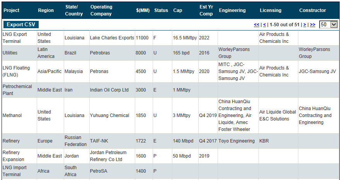Select the '3000' cost cell
This screenshot has height=180, width=342.
point(144,90)
